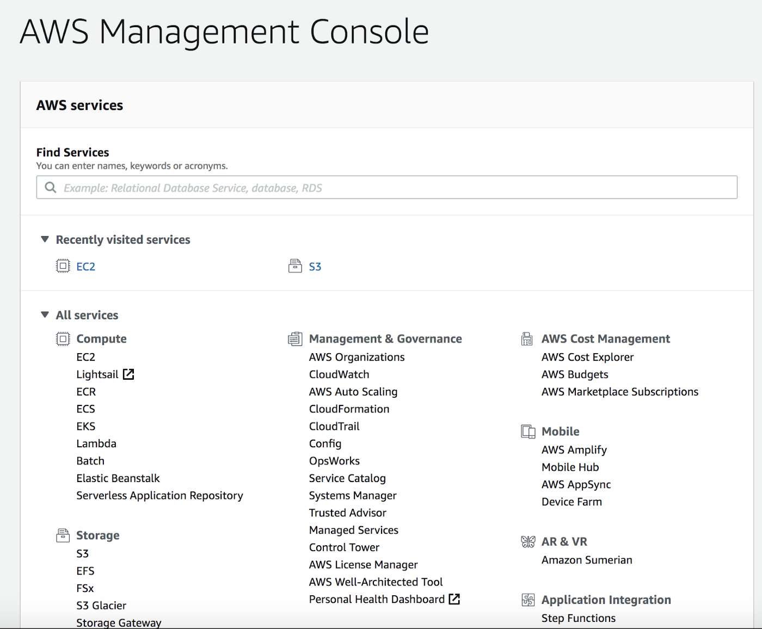Open CloudWatch
This screenshot has width=762, height=629.
339,374
